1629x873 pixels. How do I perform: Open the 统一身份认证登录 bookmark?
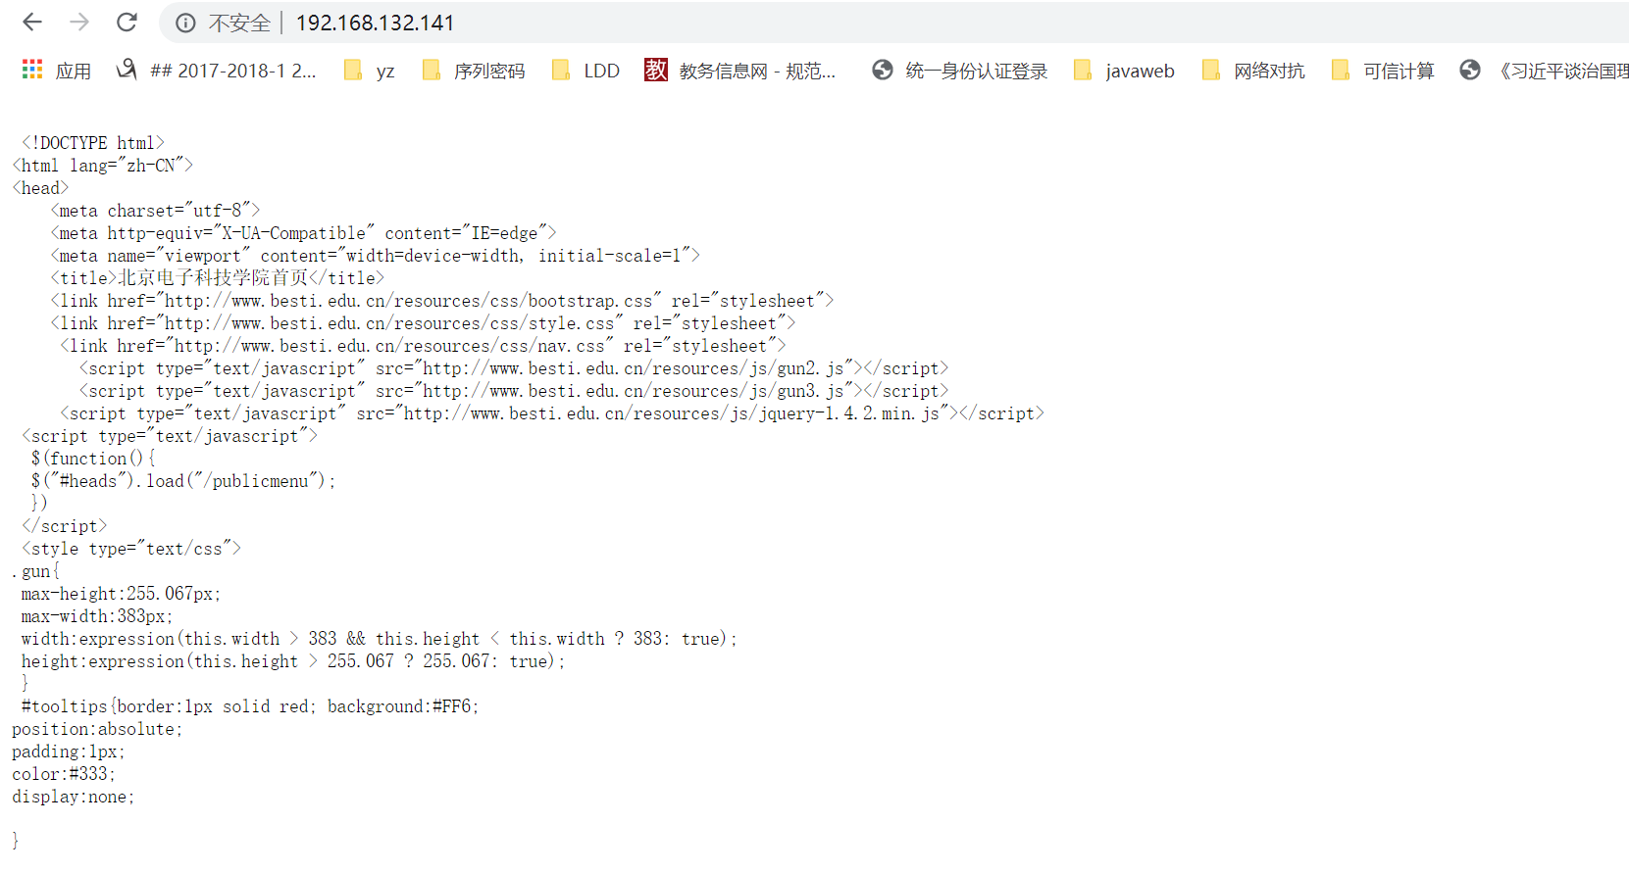(976, 71)
